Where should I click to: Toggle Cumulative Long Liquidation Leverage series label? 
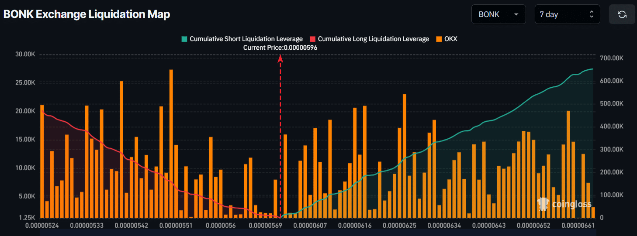(x=373, y=39)
